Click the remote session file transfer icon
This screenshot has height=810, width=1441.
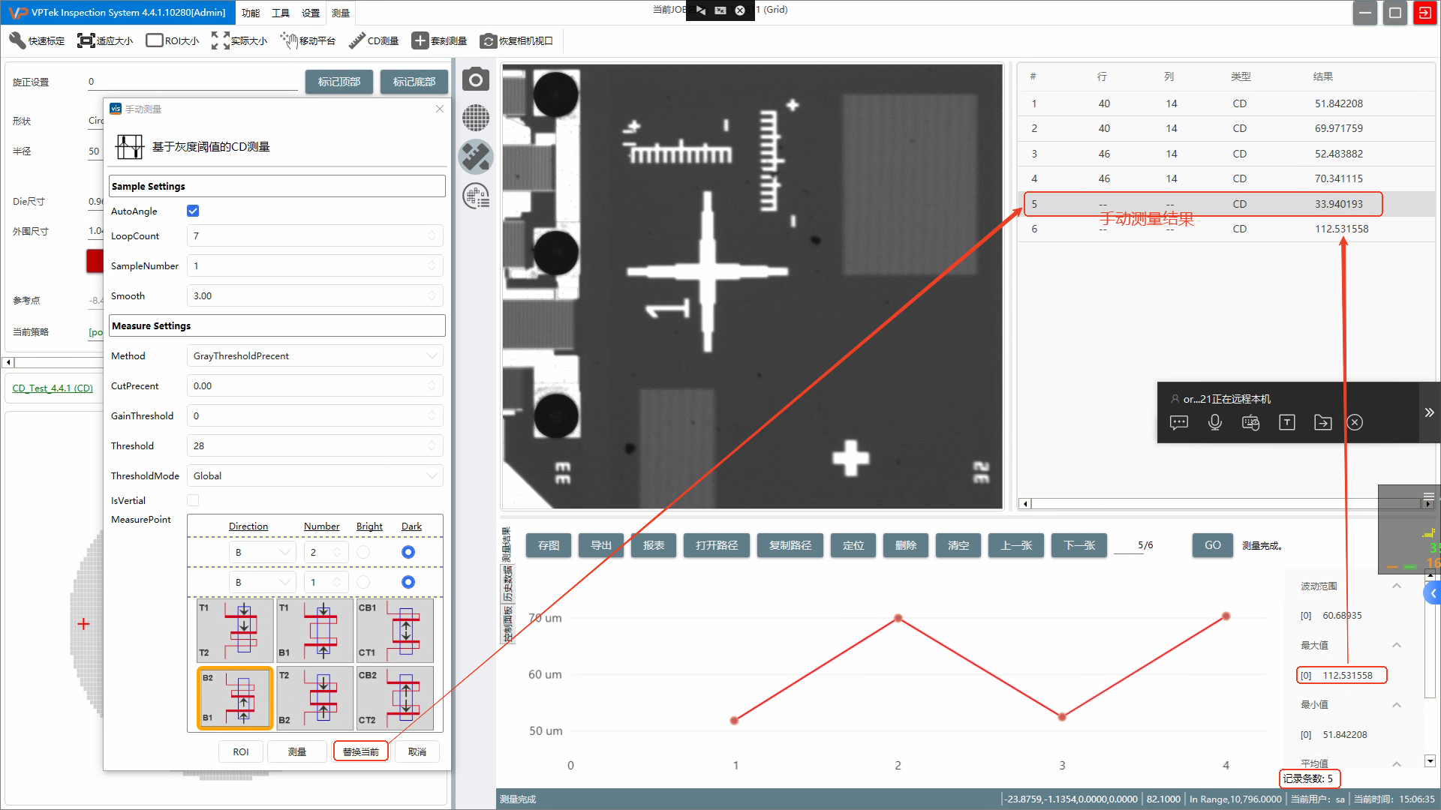click(1323, 423)
